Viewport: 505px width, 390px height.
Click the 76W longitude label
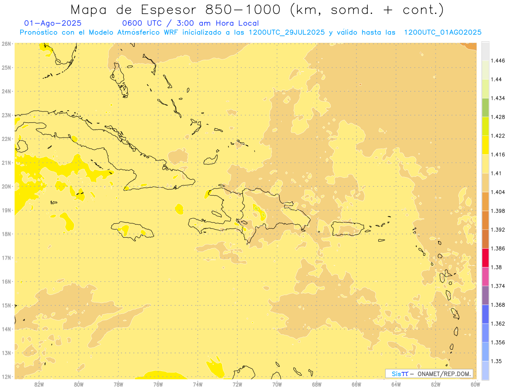[x=158, y=384]
